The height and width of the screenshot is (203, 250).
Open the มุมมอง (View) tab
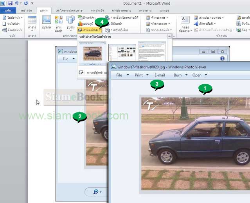164,11
